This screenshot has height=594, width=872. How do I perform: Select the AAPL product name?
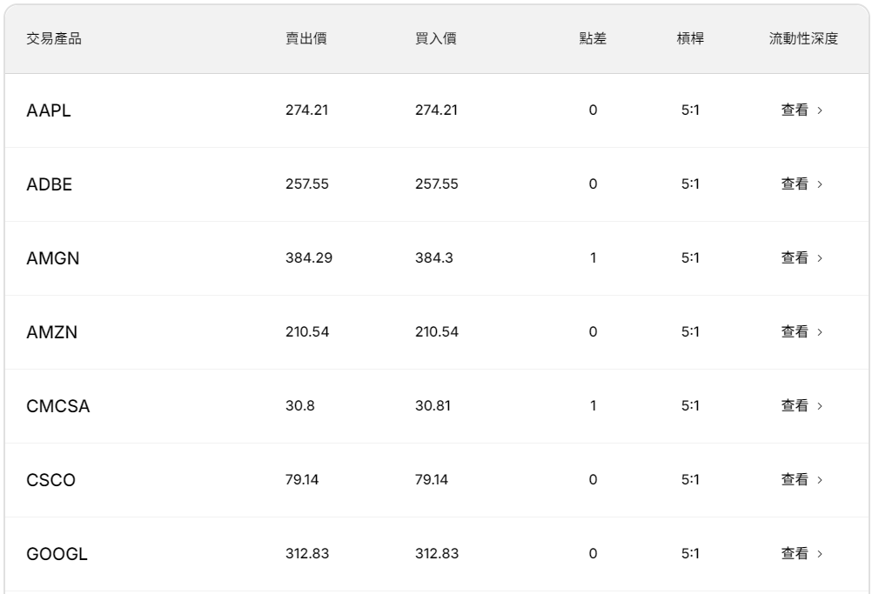48,110
